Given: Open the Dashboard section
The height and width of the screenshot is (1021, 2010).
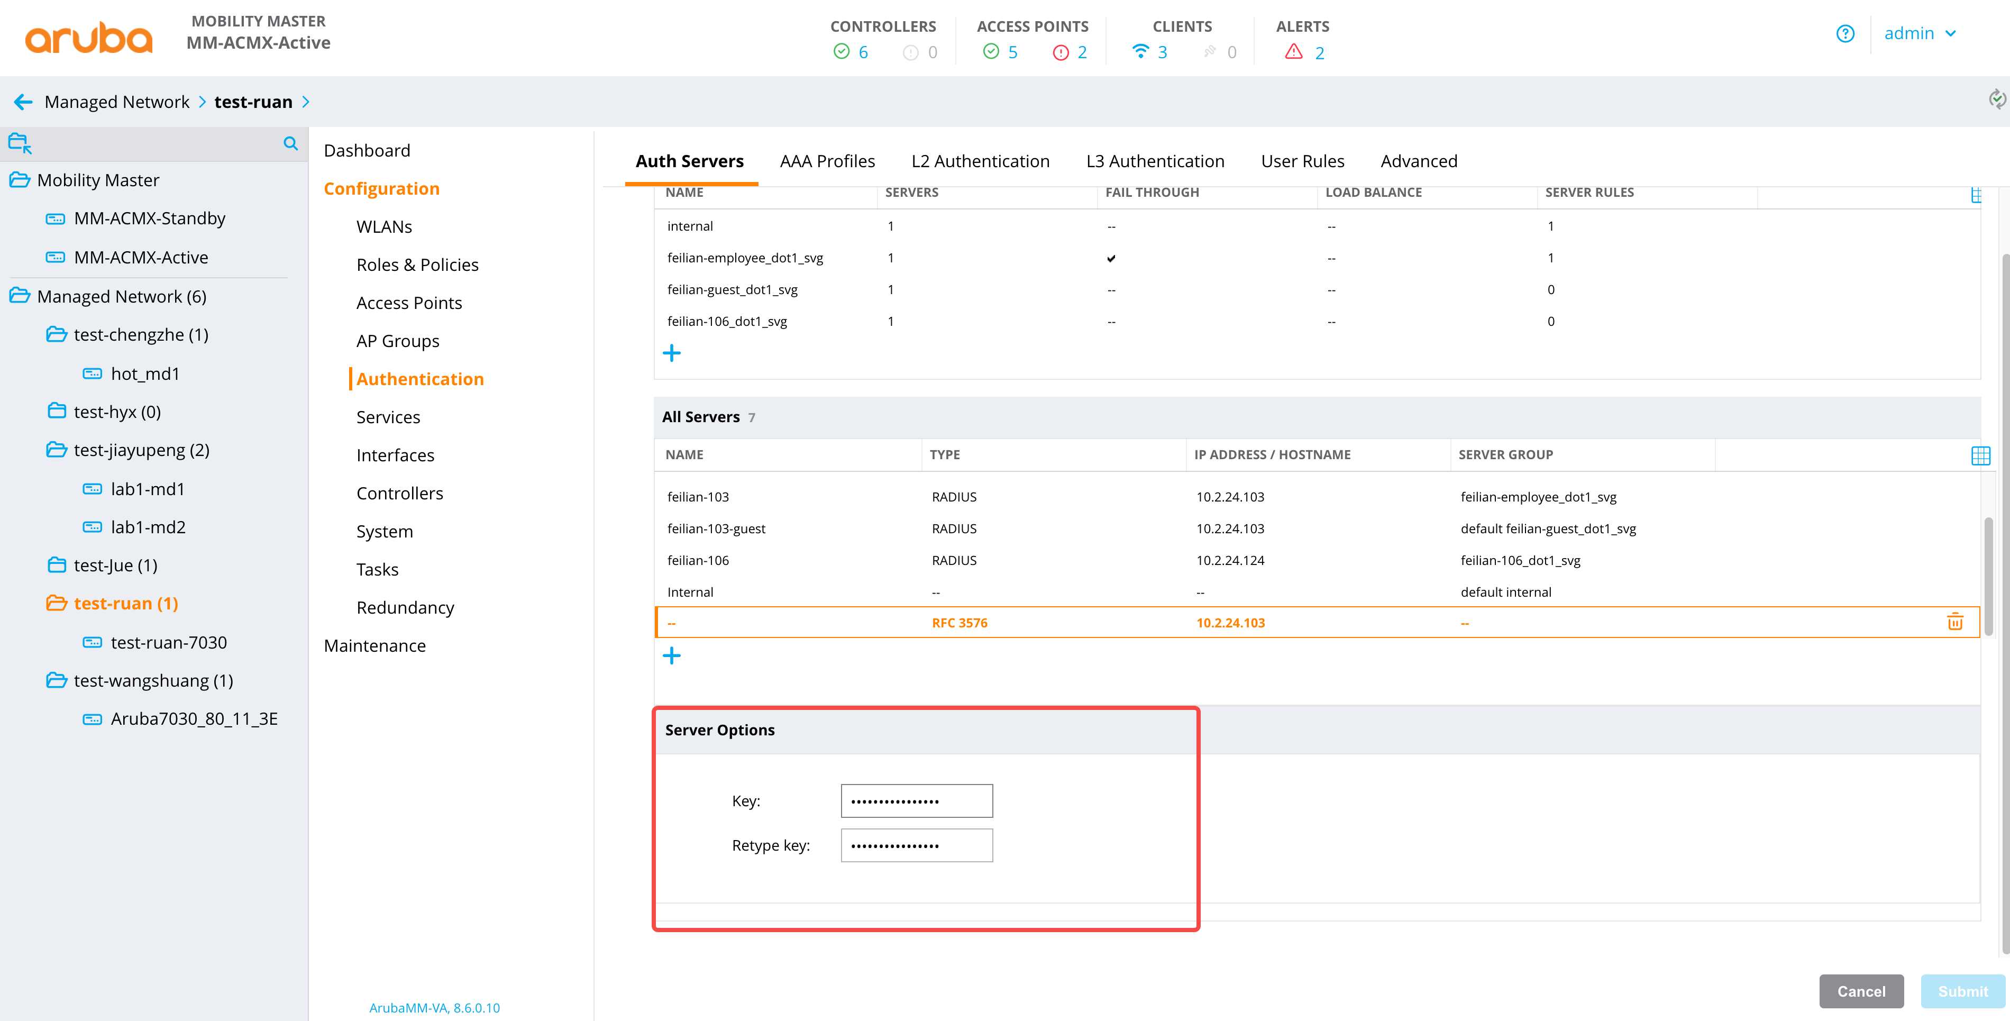Looking at the screenshot, I should 367,151.
